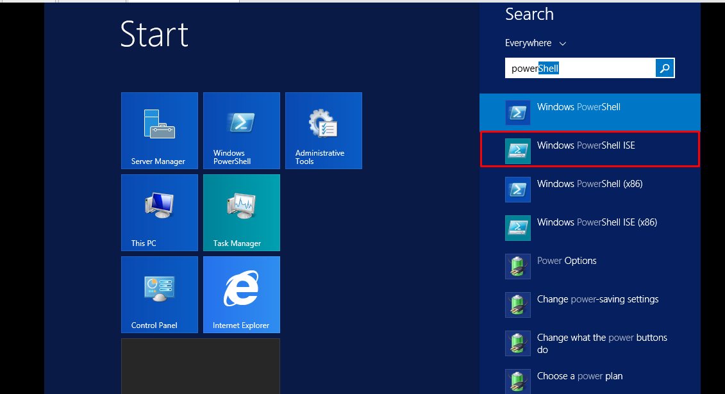Select the Windows PowerShell search result

(x=578, y=107)
